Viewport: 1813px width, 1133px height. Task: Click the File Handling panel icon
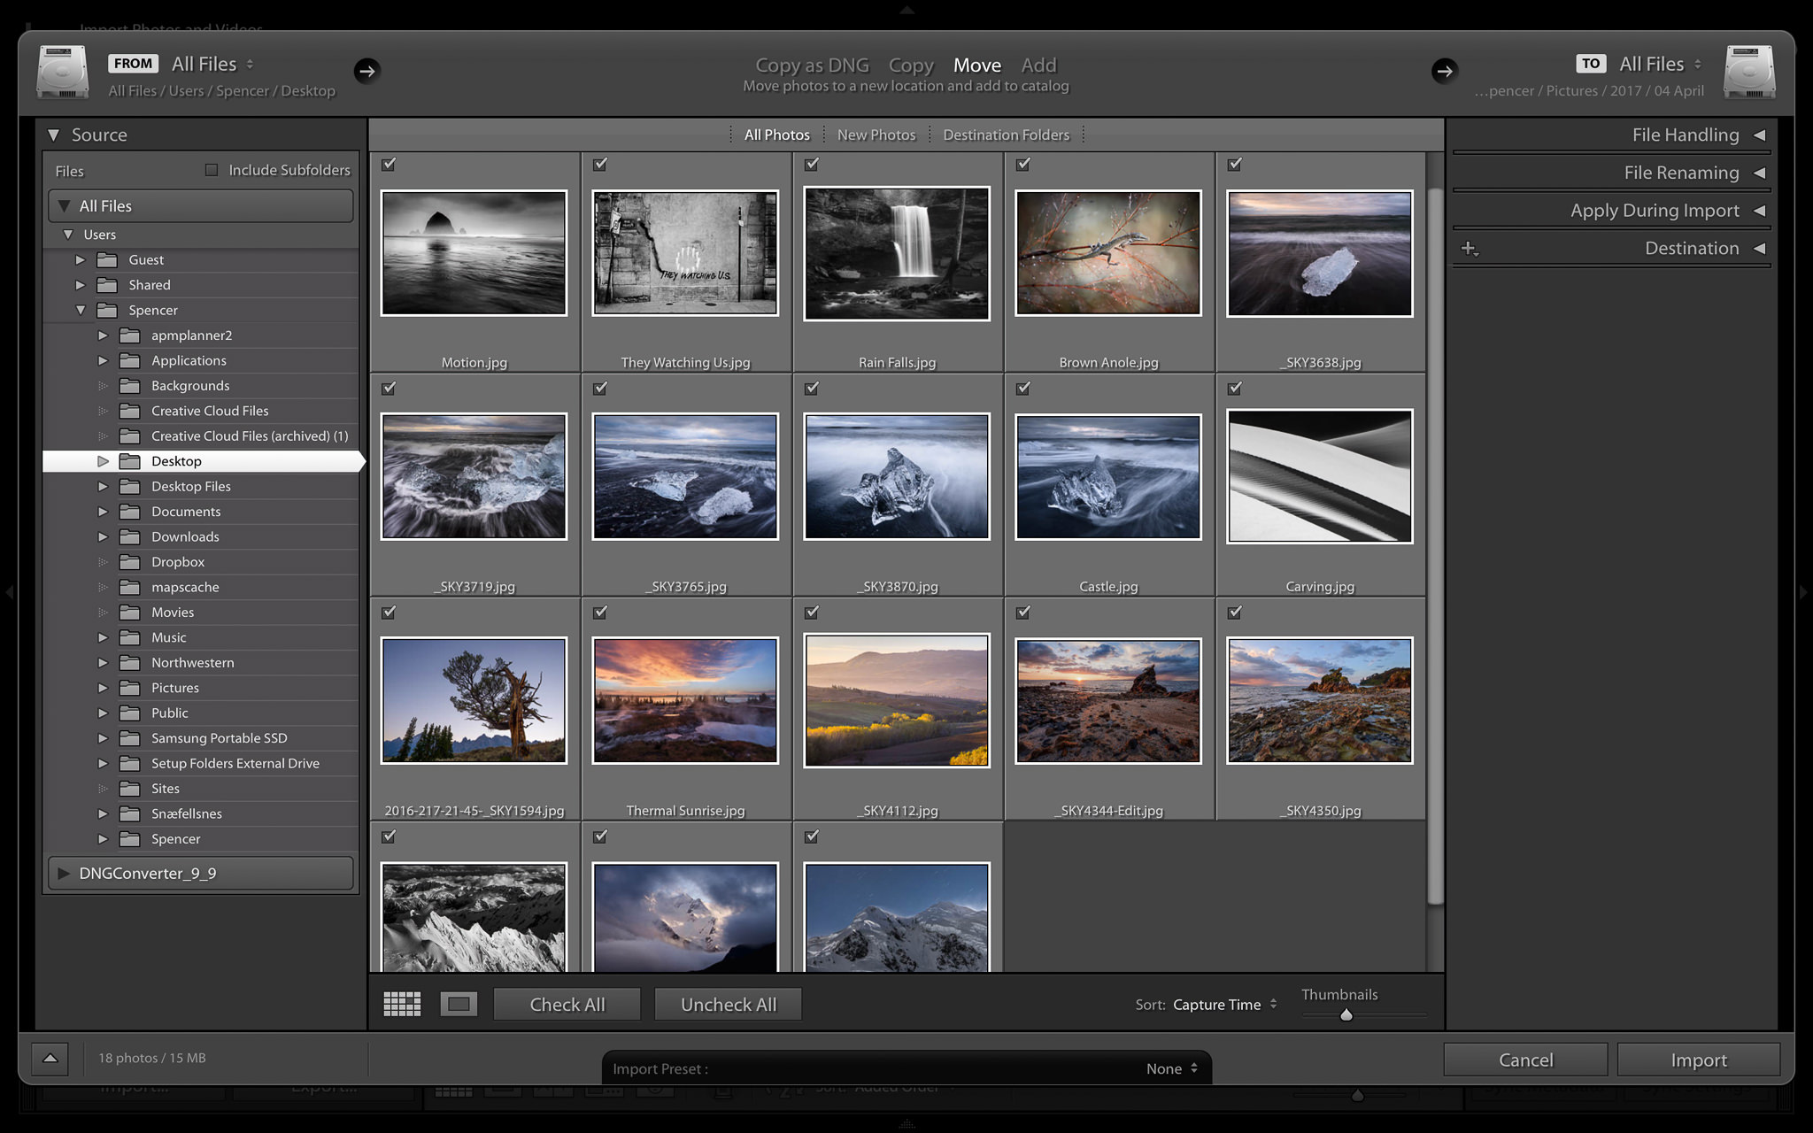click(x=1760, y=133)
